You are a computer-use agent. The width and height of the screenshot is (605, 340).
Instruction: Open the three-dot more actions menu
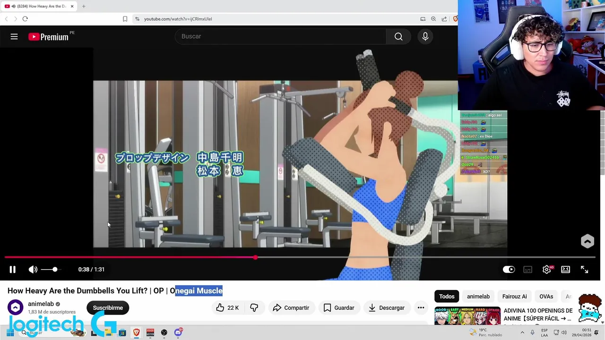point(421,308)
